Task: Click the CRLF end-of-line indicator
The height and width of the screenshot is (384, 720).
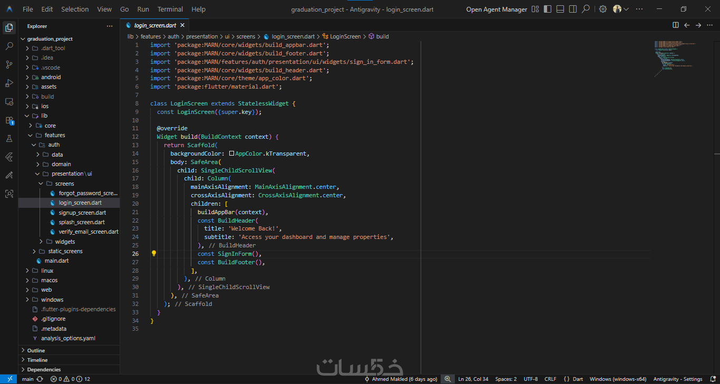Action: coord(550,379)
